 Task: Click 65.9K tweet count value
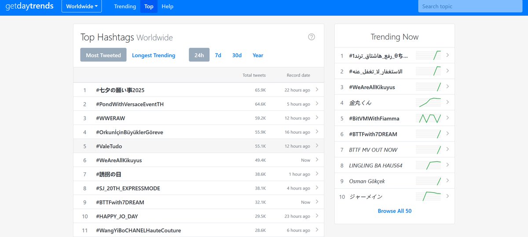[260, 90]
